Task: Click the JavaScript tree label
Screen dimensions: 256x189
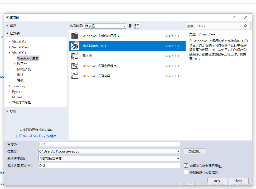Action: tap(20, 86)
